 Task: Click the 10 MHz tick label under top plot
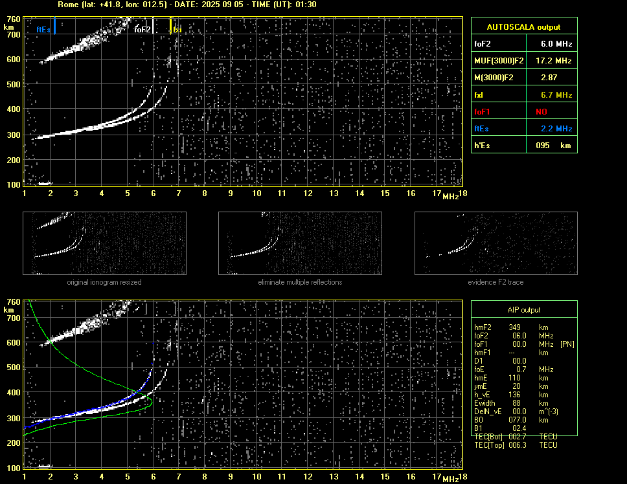256,193
